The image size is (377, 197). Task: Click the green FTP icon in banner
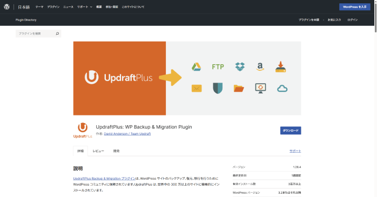click(218, 66)
